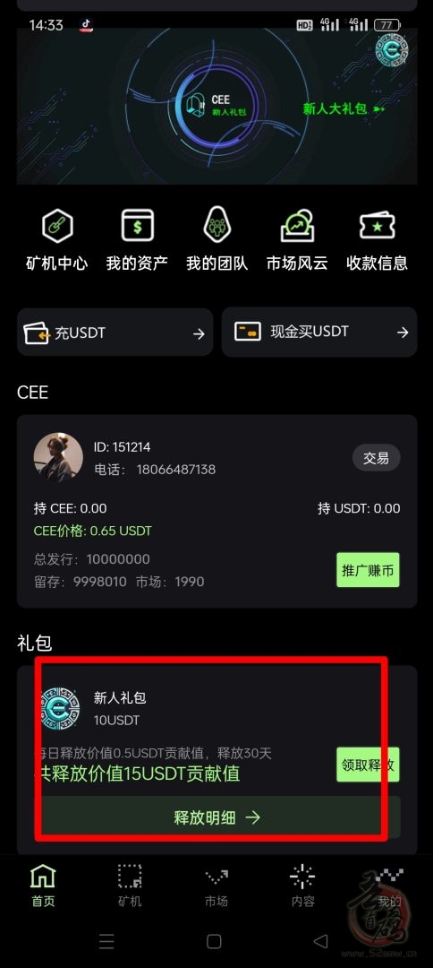Tap the 新人礼包 coin icon
The height and width of the screenshot is (968, 433).
tap(60, 709)
